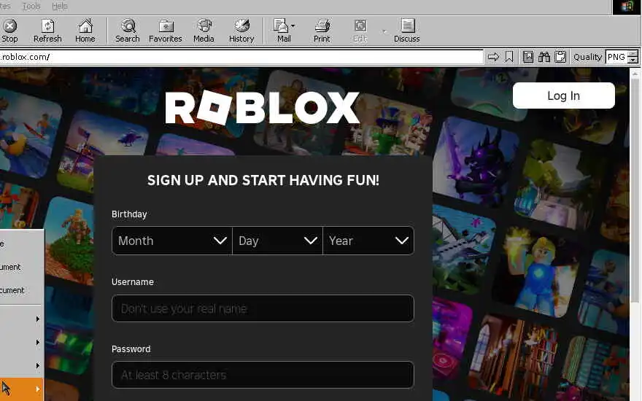Increase Quality with stepper up arrow

633,54
